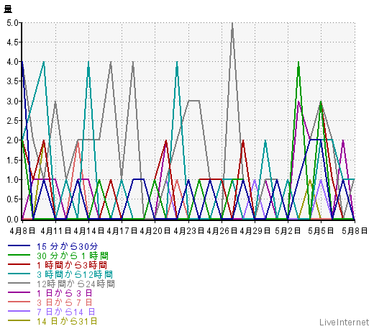The width and height of the screenshot is (374, 329).
Task: Click the salmon 3日から7日 legend line
Action: (19, 302)
